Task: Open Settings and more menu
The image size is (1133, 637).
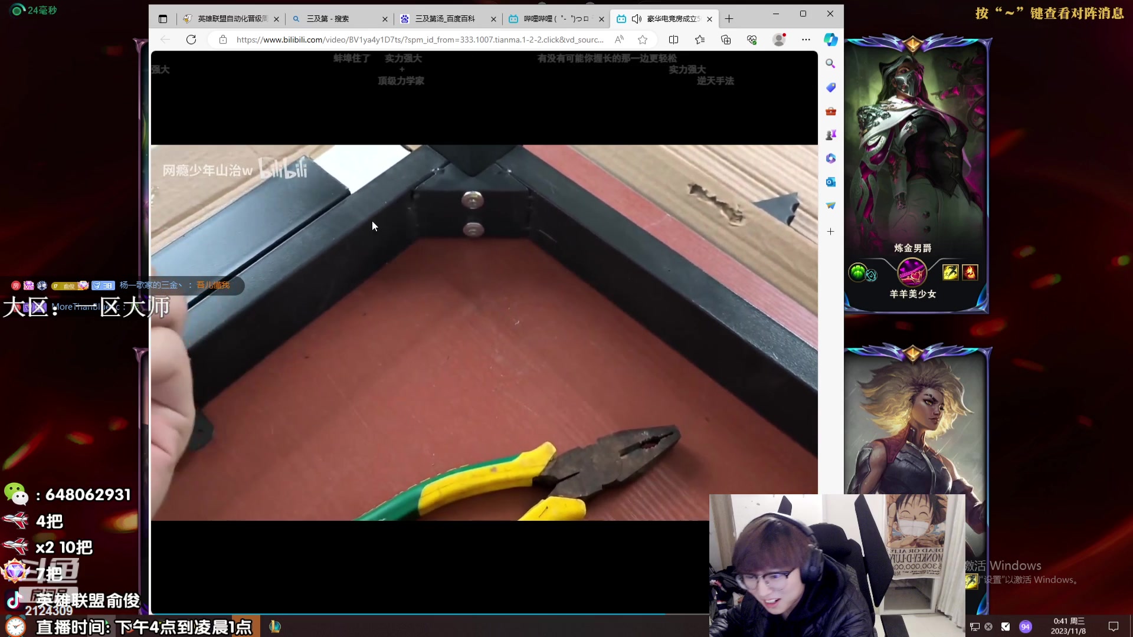Action: pyautogui.click(x=806, y=40)
